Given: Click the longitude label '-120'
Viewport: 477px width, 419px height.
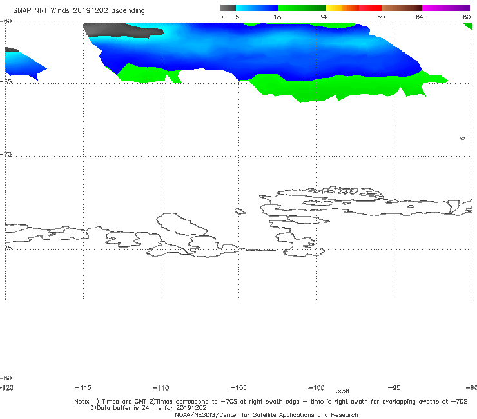Looking at the screenshot, I should point(6,387).
